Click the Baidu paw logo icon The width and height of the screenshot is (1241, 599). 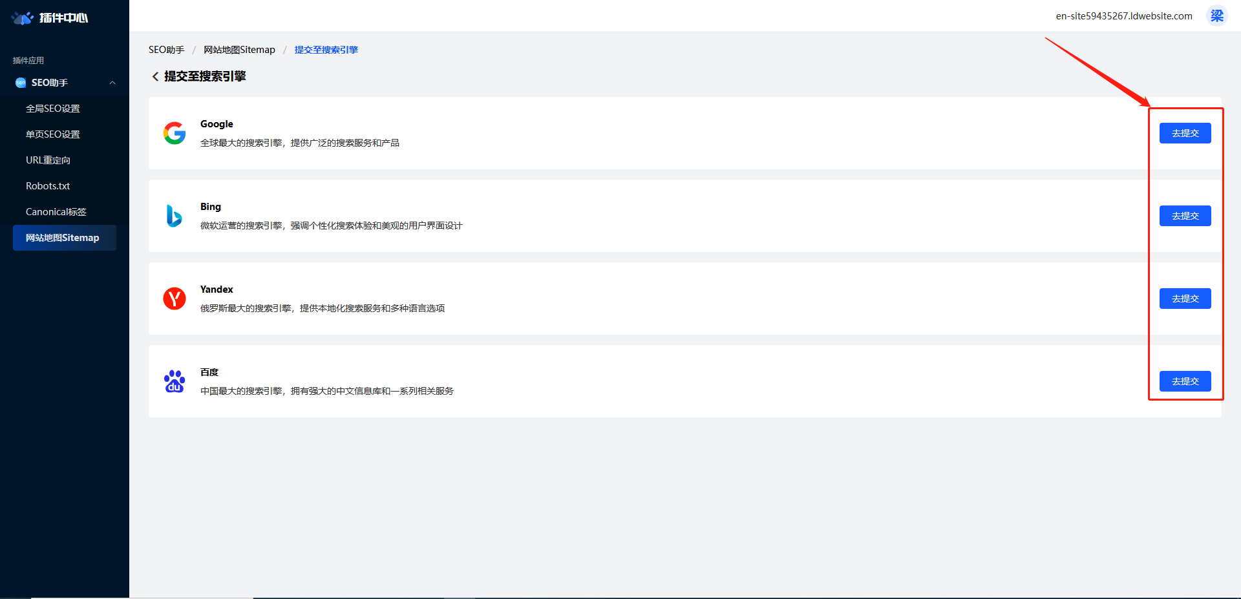175,381
